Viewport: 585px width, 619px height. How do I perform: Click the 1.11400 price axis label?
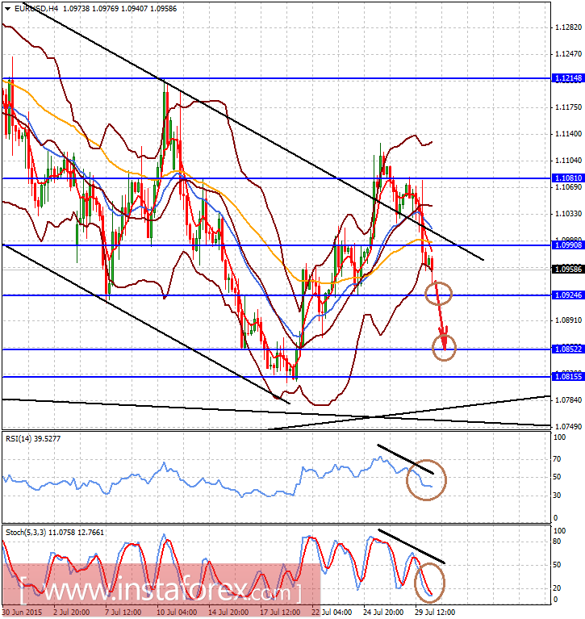click(x=568, y=134)
